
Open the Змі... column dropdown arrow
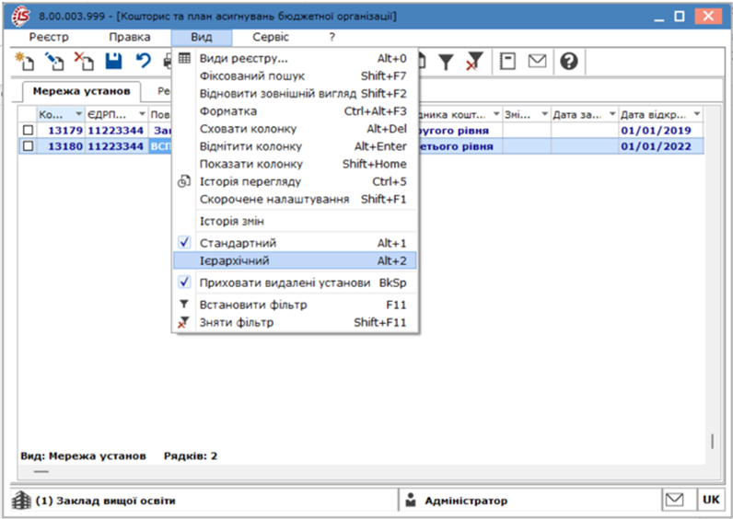point(544,114)
